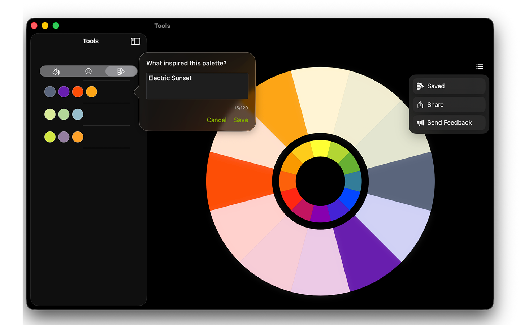Pick green on the inner color ring
This screenshot has height=325, width=520.
[349, 165]
